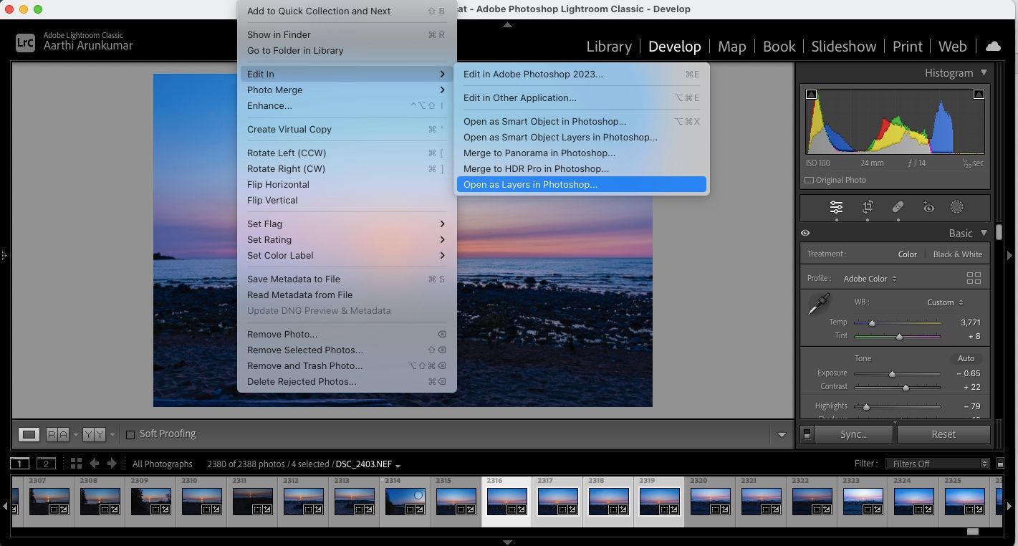The height and width of the screenshot is (546, 1018).
Task: Open the Masking tool circle icon
Action: coord(956,207)
